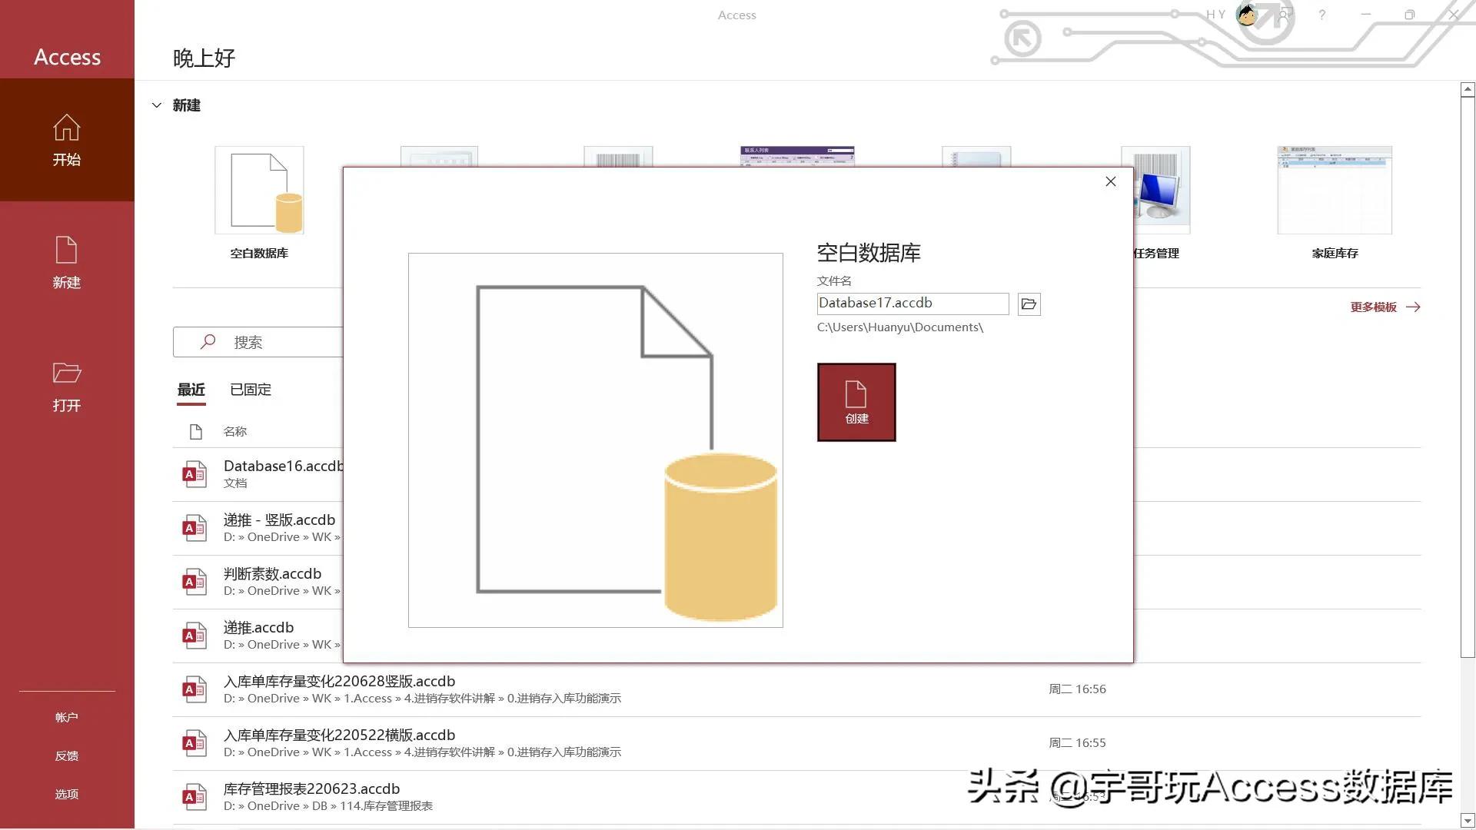The image size is (1476, 830).
Task: Select the 新建 sidebar icon
Action: point(67,261)
